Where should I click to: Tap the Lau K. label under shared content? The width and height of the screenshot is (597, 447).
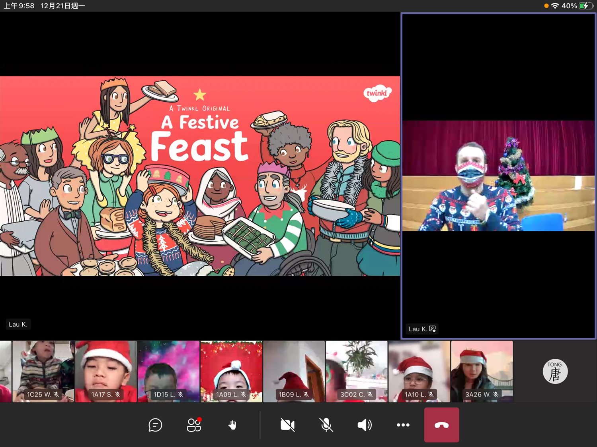[x=18, y=324]
